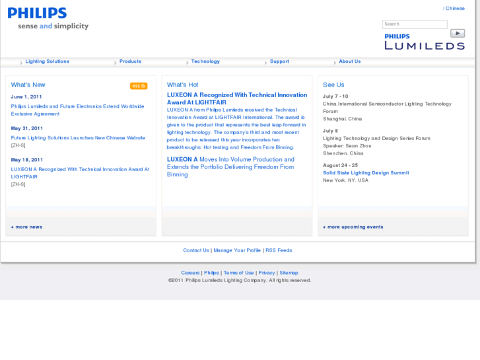Click the What's New heading

click(x=28, y=85)
